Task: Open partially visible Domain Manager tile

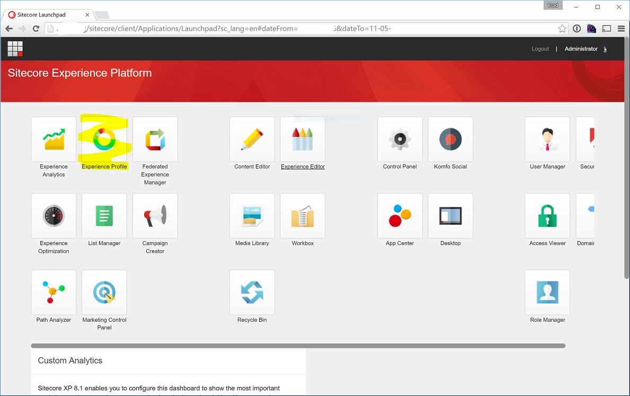Action: point(585,216)
